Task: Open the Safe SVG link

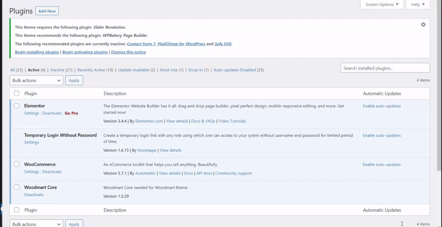Action: click(223, 44)
